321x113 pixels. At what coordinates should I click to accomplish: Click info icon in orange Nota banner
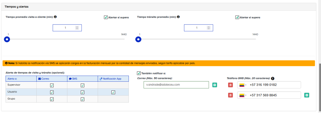click(6, 63)
